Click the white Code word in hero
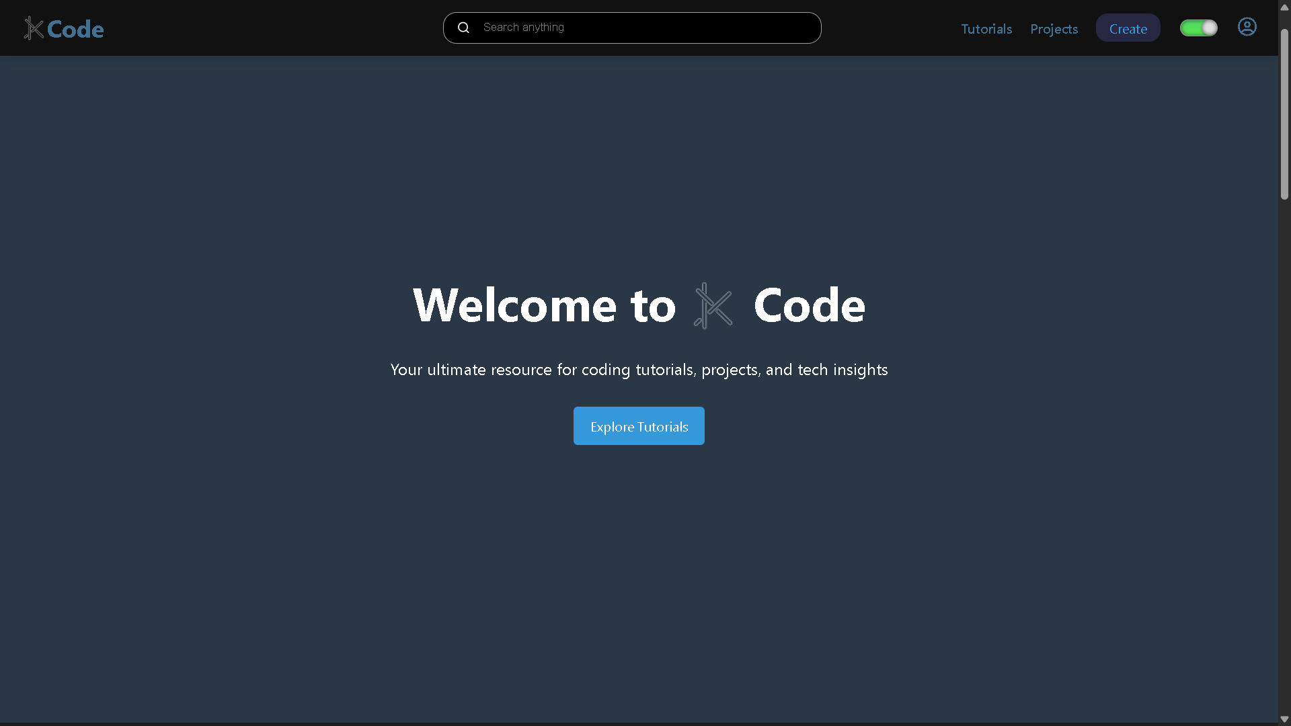The image size is (1291, 726). coord(809,306)
